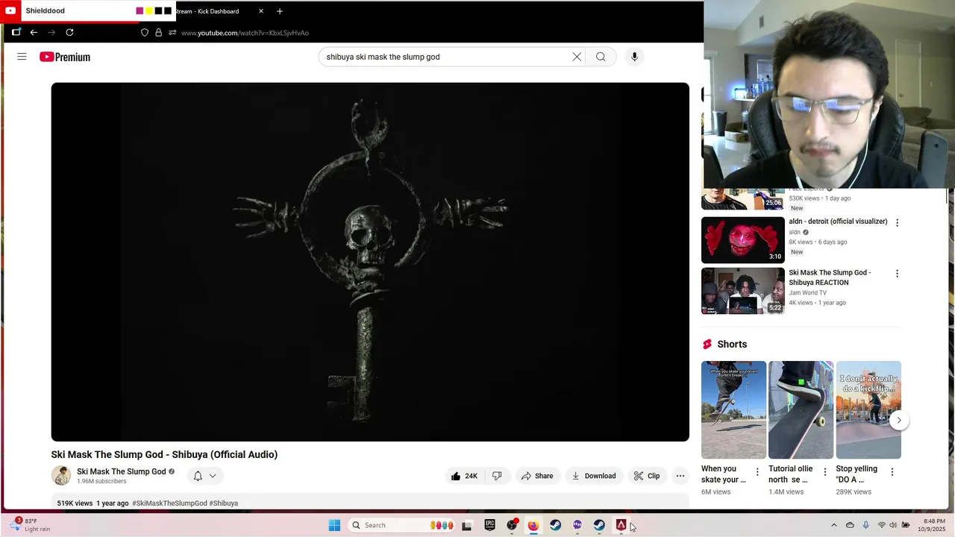
Task: Open options for 'Tutorial ollie north' short
Action: click(824, 471)
